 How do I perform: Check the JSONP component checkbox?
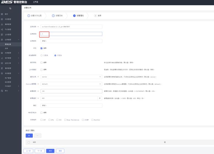83,120
